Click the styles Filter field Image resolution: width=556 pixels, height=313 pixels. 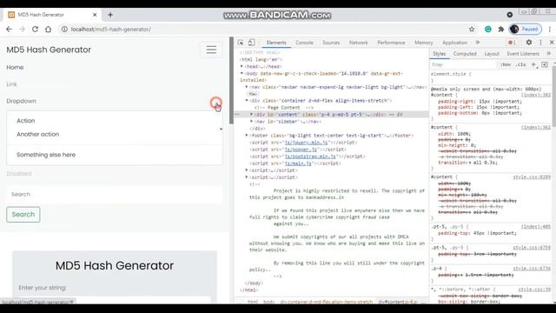click(x=463, y=64)
